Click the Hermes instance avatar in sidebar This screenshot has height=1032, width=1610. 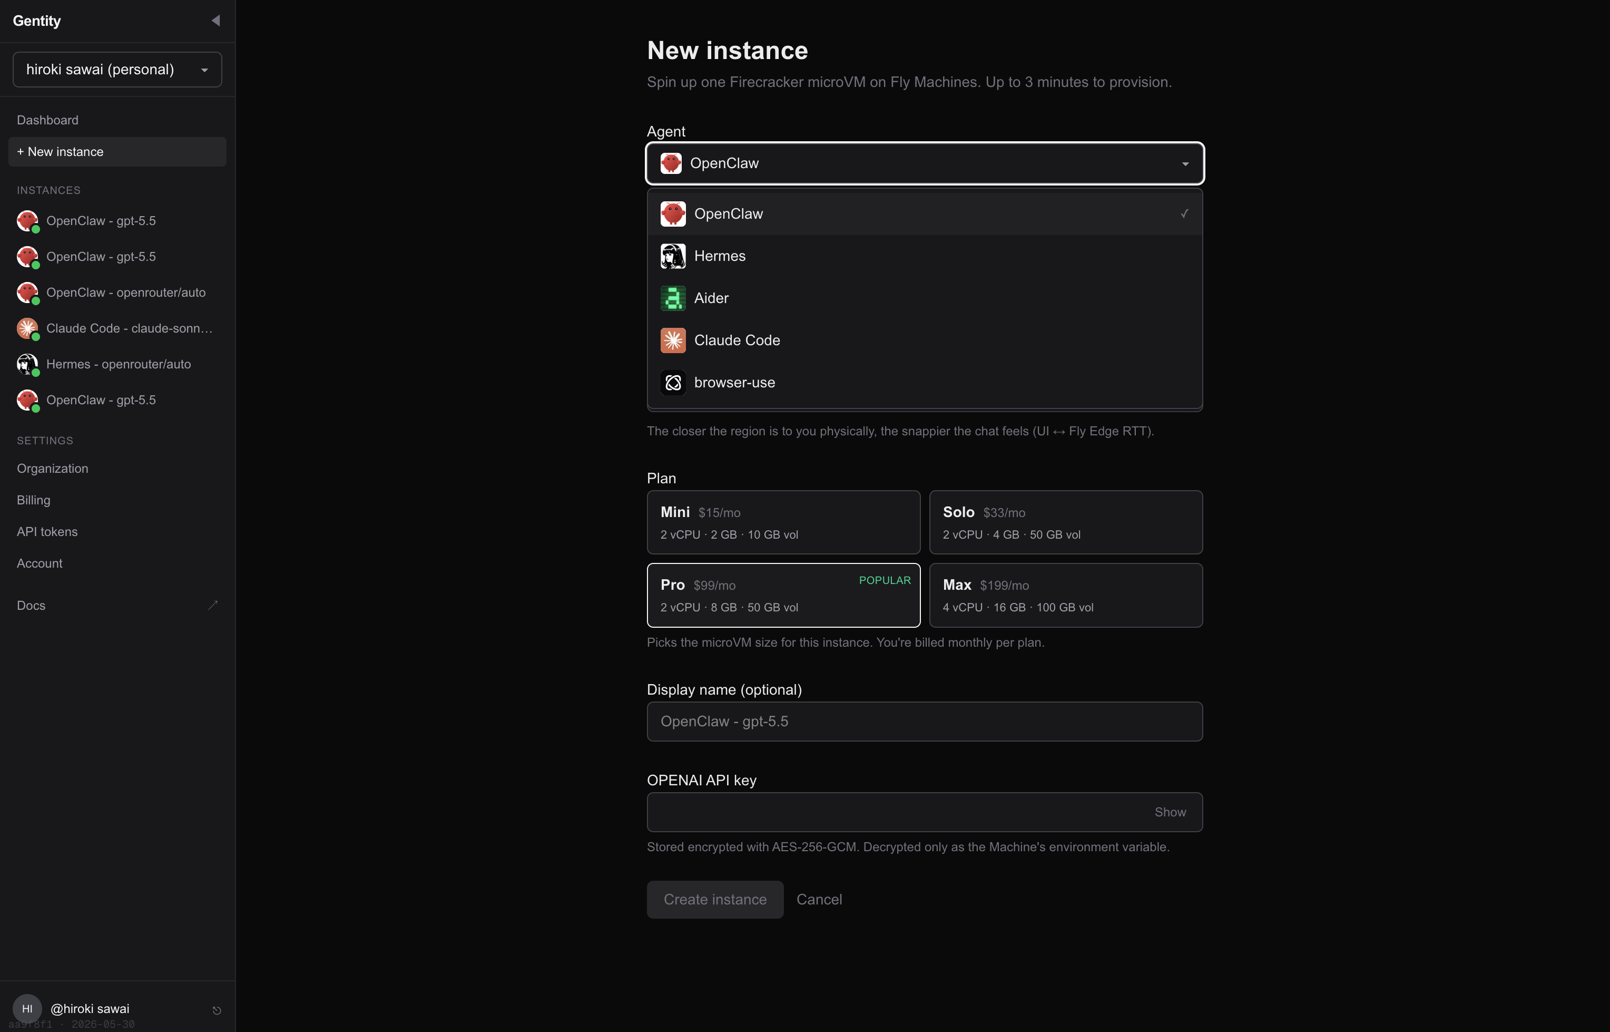(x=27, y=365)
